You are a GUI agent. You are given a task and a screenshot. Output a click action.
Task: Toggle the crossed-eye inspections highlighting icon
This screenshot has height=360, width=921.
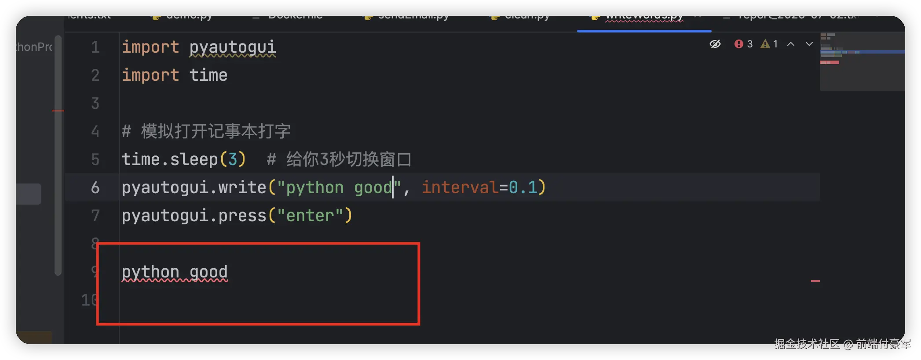pos(715,44)
